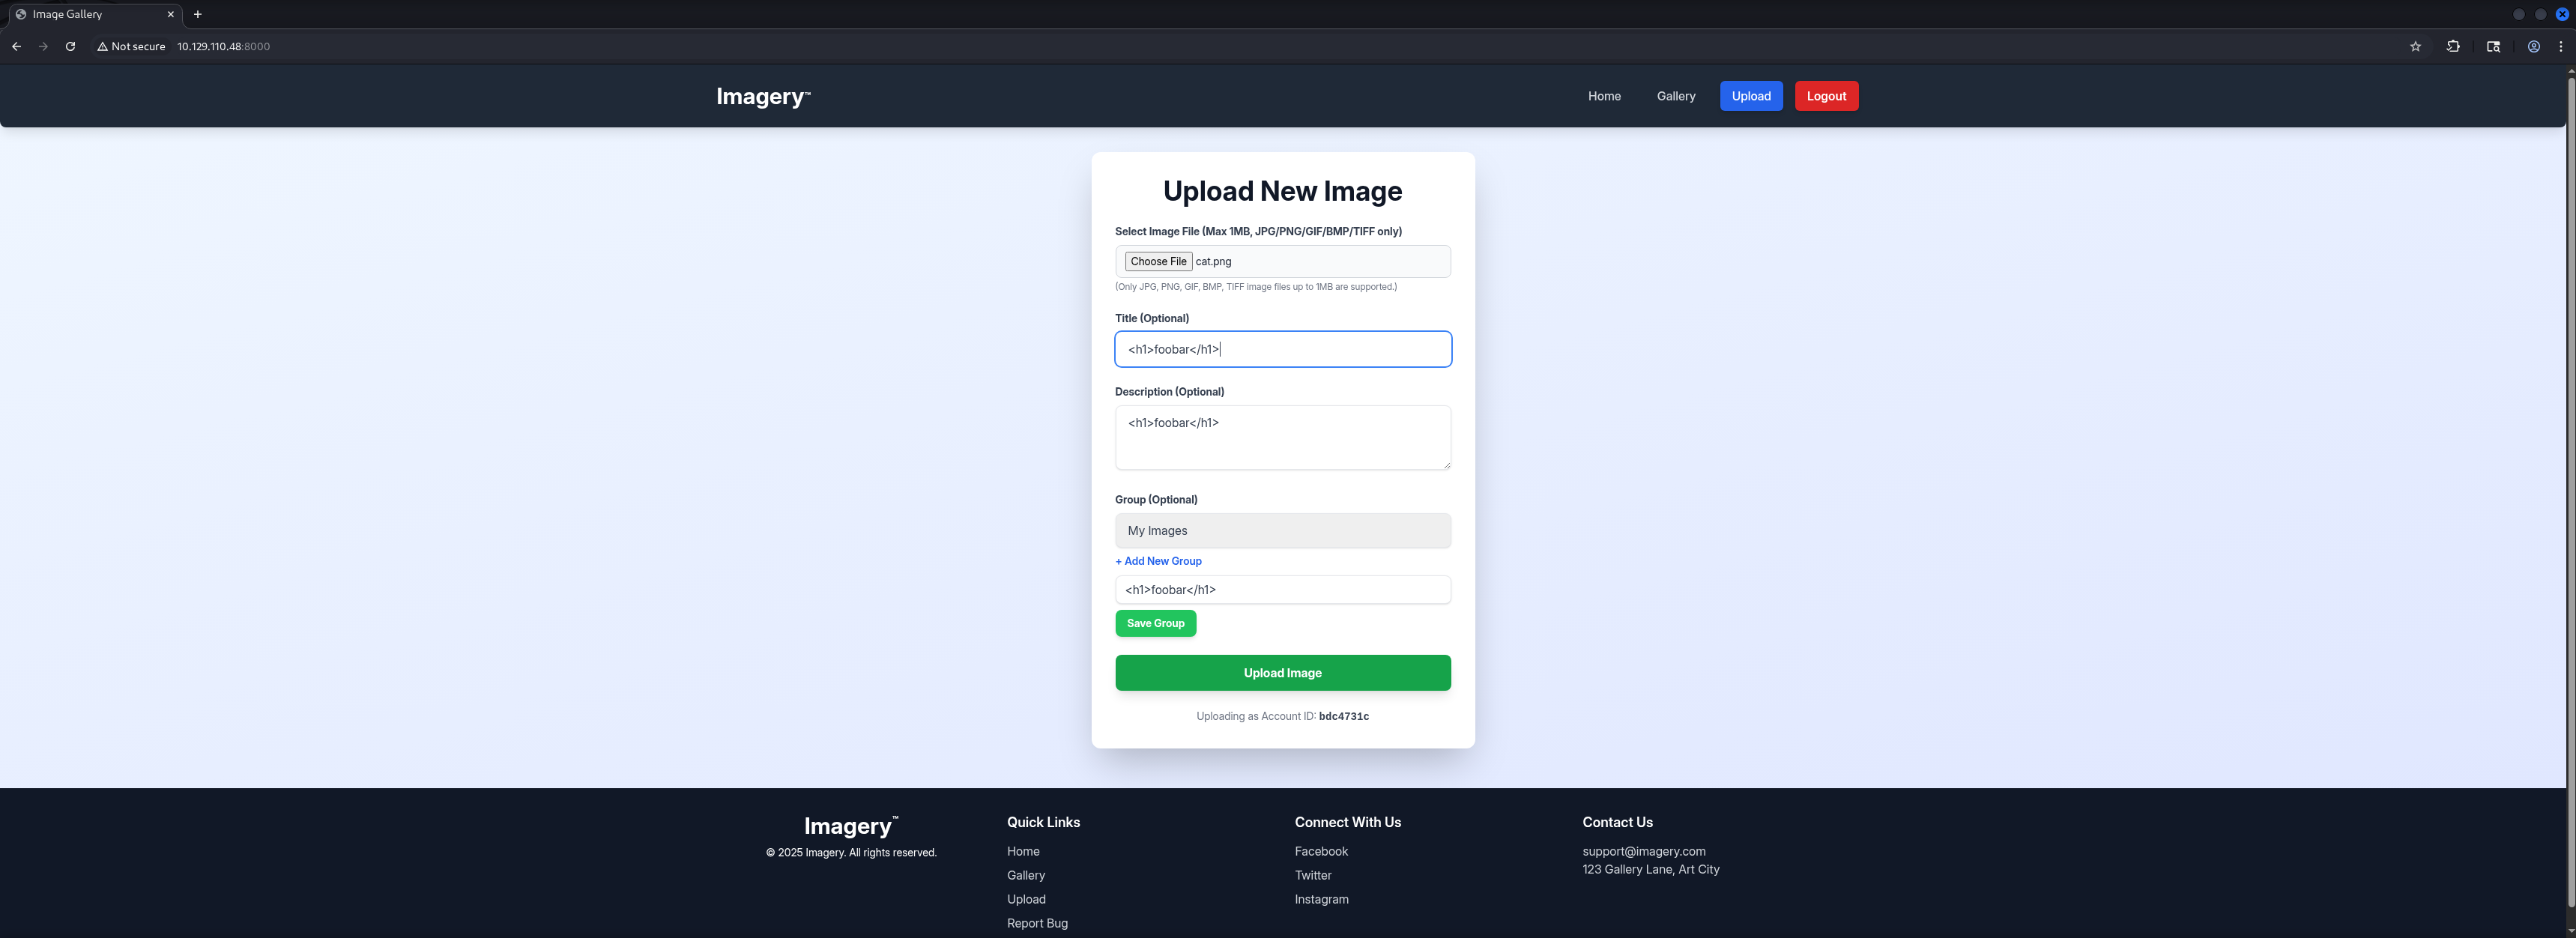
Task: Toggle the Add New Group section
Action: [1158, 561]
